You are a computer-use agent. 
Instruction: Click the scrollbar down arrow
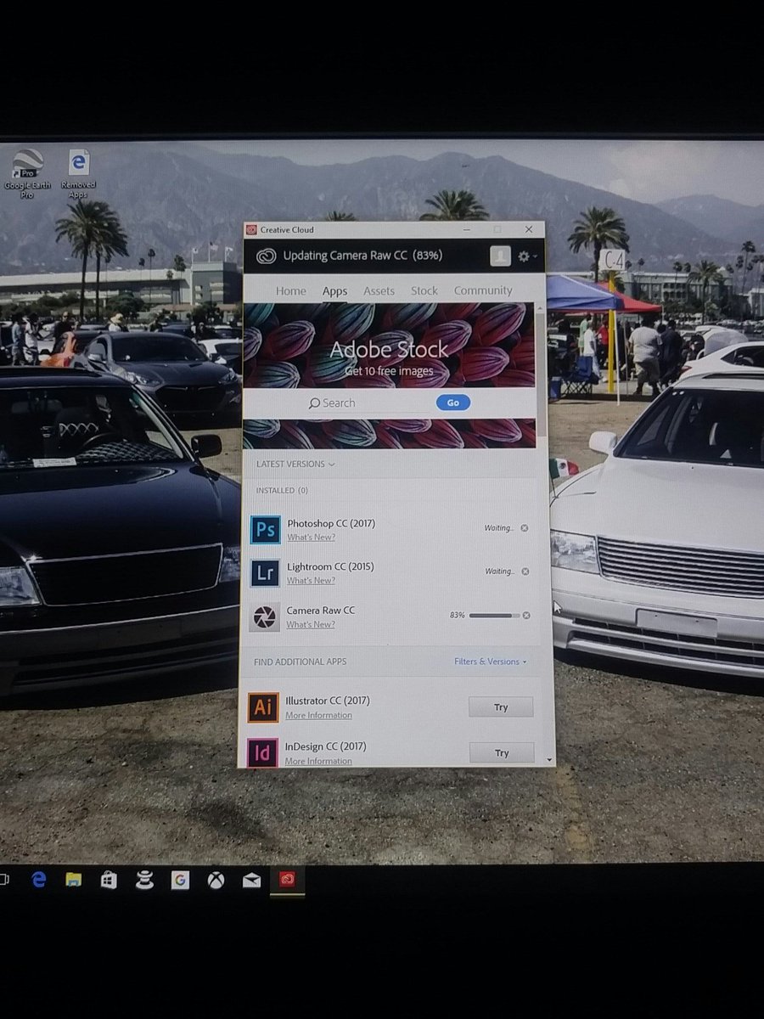[x=549, y=759]
